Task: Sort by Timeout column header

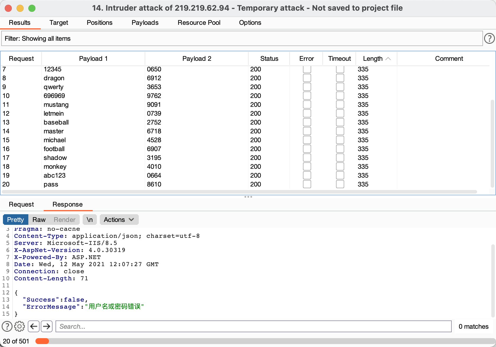Action: [x=340, y=59]
